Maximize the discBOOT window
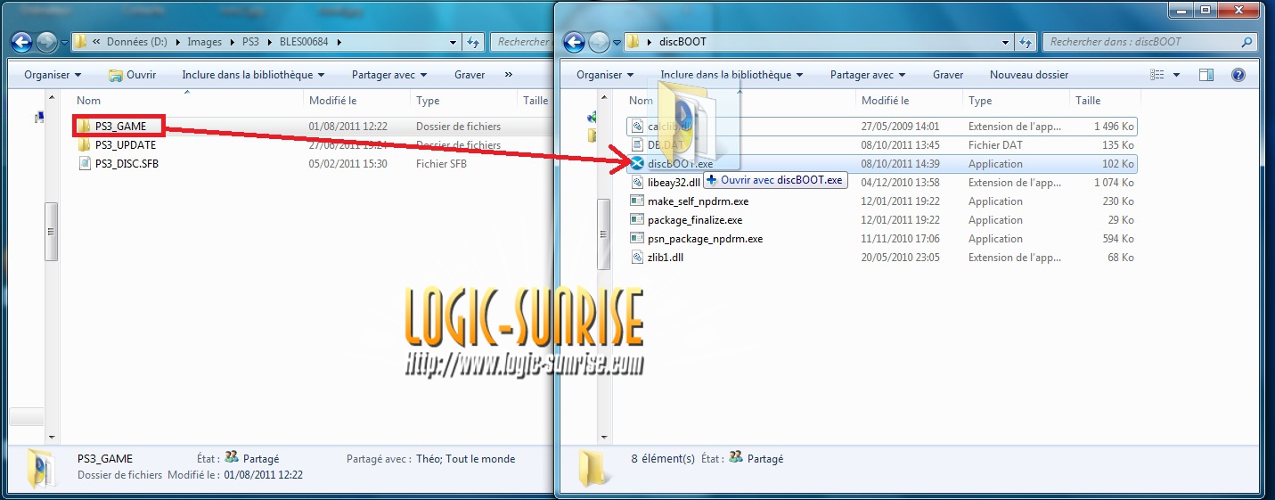 coord(1206,10)
